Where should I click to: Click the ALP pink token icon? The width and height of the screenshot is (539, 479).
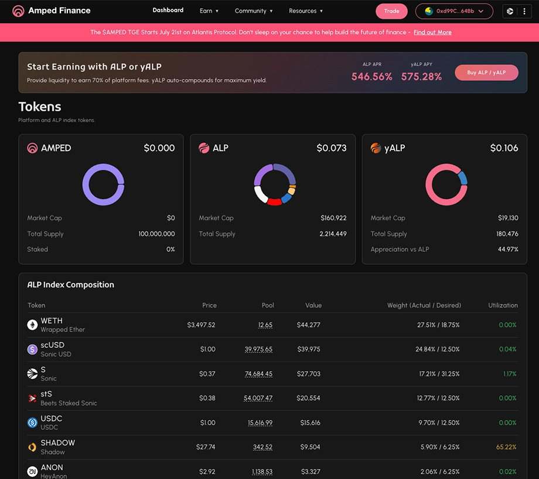tap(204, 148)
